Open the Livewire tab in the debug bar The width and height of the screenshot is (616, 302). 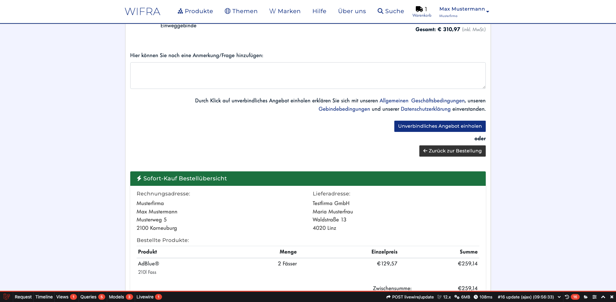coord(149,297)
